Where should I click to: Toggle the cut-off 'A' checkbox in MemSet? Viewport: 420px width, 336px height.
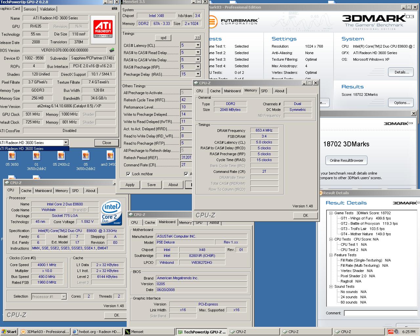[186, 174]
